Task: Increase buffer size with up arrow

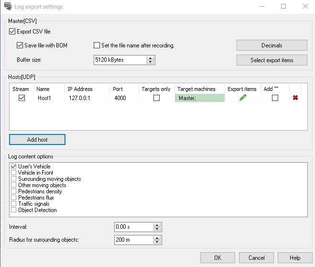Action: 150,58
